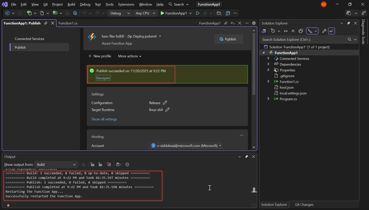Screen dimensions: 369x210
Task: Click the Collapse All icon in Solution Explorer
Action: (x=293, y=31)
